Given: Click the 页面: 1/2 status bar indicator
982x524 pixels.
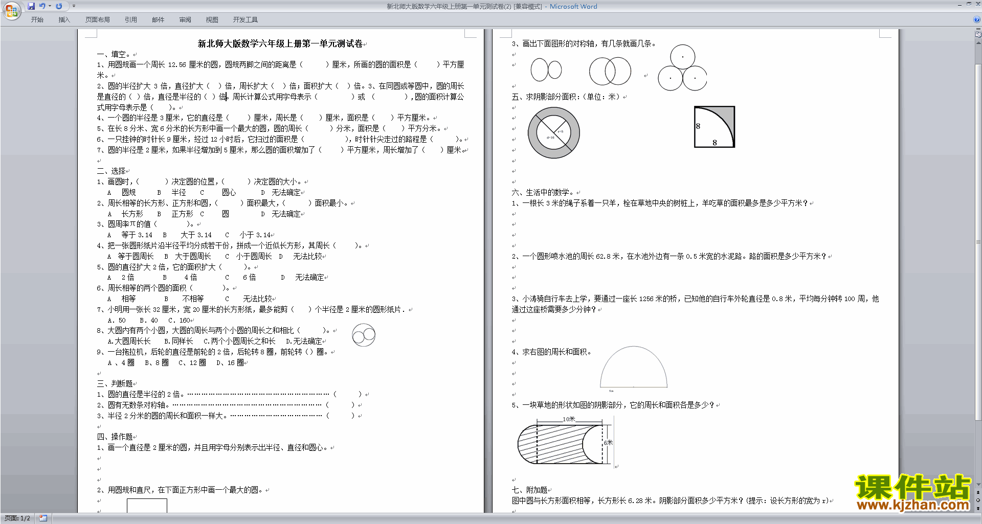Looking at the screenshot, I should coord(17,518).
